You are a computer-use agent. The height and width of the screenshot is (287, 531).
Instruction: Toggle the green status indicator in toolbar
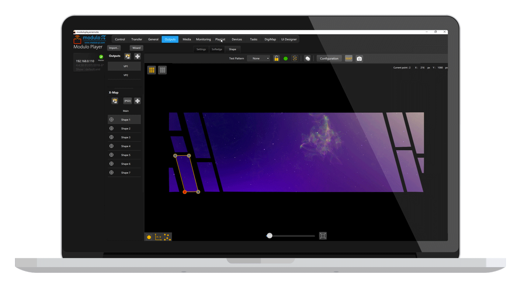click(x=285, y=59)
